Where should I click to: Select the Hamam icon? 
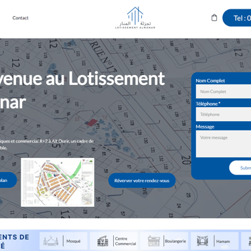[x=202, y=241]
